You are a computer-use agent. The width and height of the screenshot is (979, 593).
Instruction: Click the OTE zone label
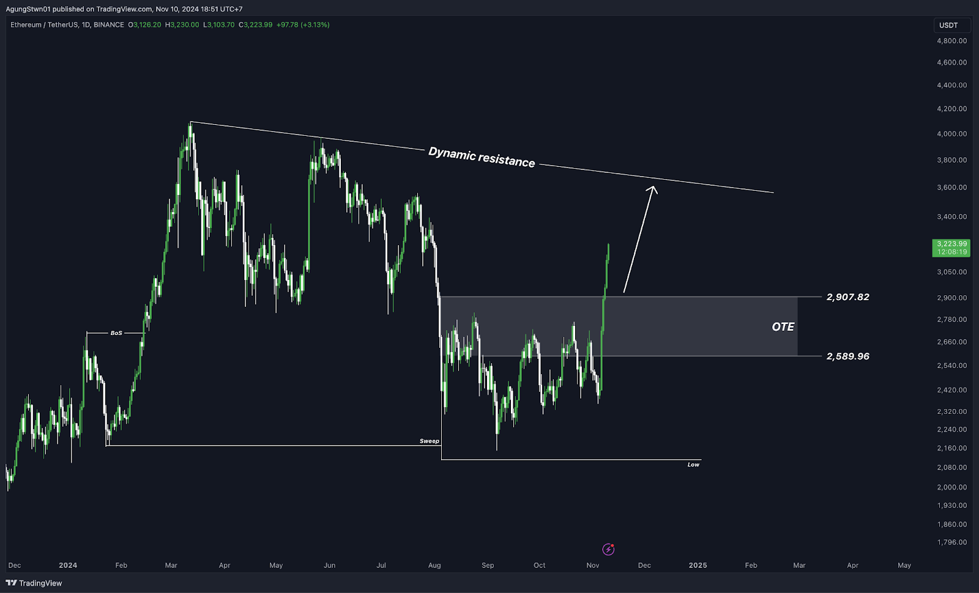(783, 327)
